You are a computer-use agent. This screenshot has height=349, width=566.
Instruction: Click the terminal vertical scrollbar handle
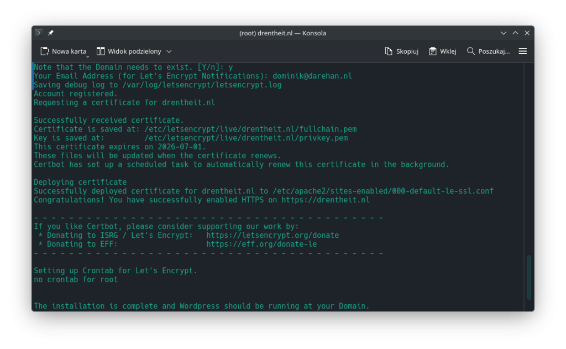529,277
